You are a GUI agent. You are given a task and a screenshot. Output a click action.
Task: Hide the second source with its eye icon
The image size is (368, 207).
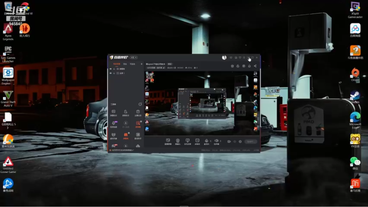tap(111, 73)
